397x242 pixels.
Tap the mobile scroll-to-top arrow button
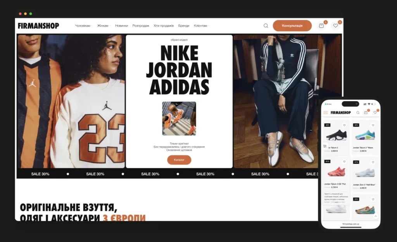tap(375, 216)
